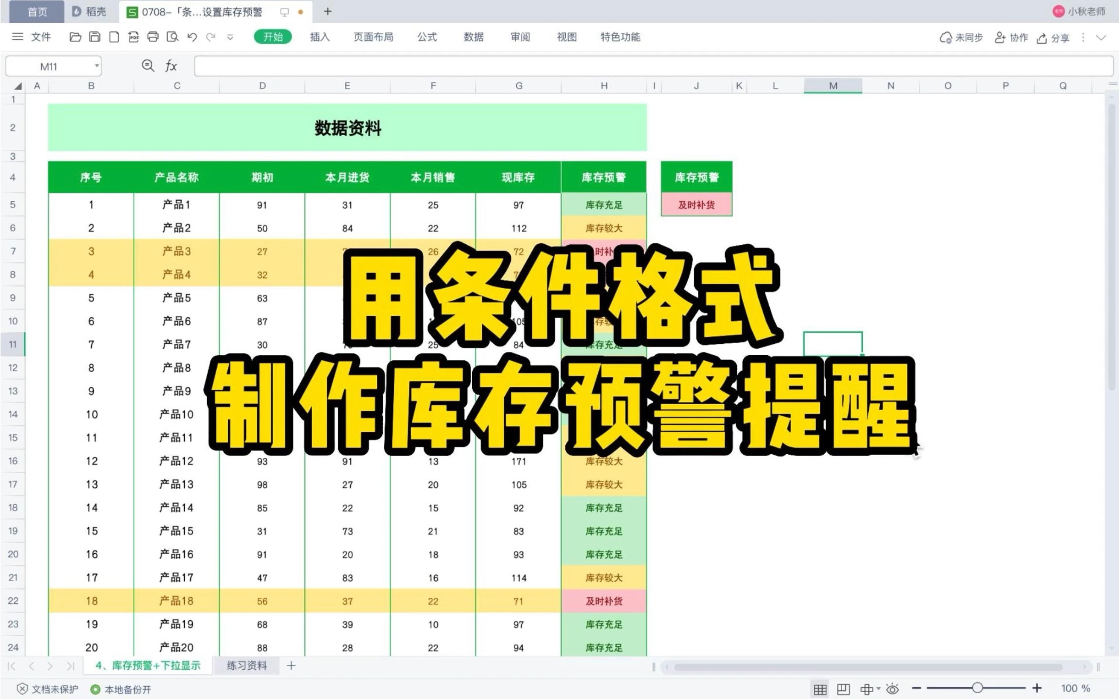Viewport: 1119px width, 699px height.
Task: Open reading mode dropdown arrow
Action: tap(878, 688)
